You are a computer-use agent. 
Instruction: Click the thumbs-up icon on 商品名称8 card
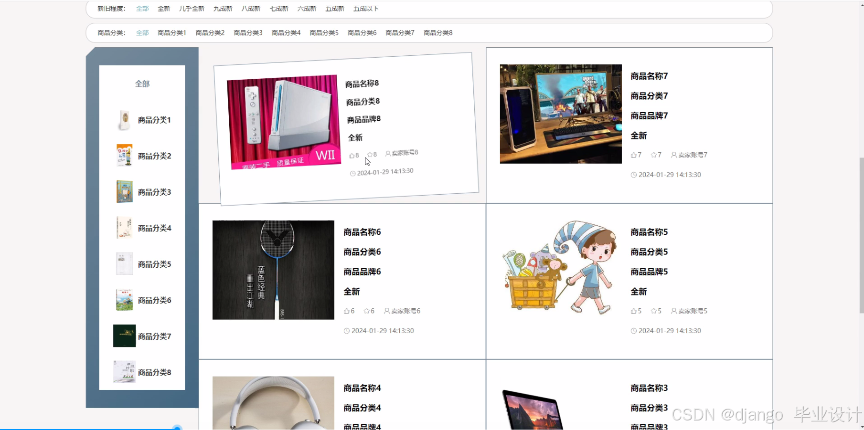tap(352, 156)
